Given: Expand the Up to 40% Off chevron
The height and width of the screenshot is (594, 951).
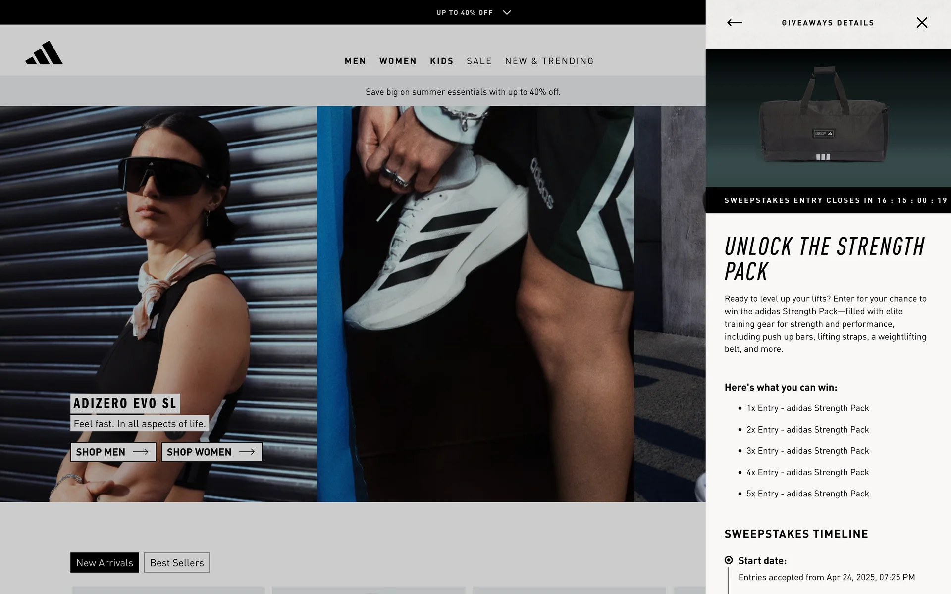Looking at the screenshot, I should [507, 13].
